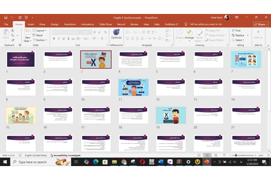
Task: Zoom in with the plus icon
Action: tap(255, 155)
